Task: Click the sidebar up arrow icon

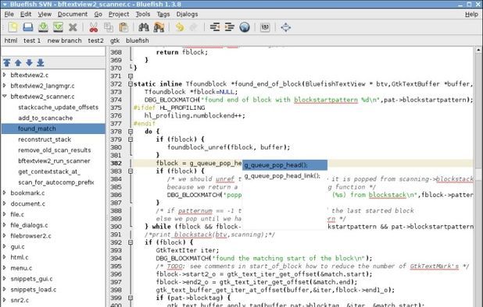Action: (18, 62)
